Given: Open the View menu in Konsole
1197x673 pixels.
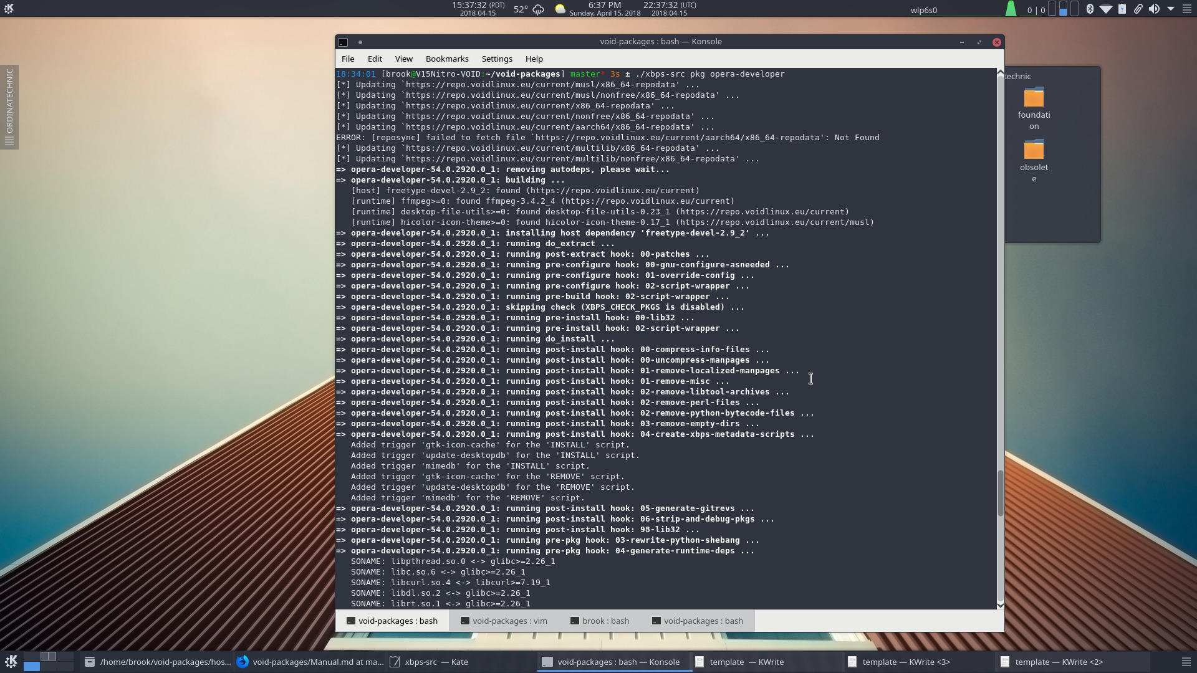Looking at the screenshot, I should click(x=404, y=59).
